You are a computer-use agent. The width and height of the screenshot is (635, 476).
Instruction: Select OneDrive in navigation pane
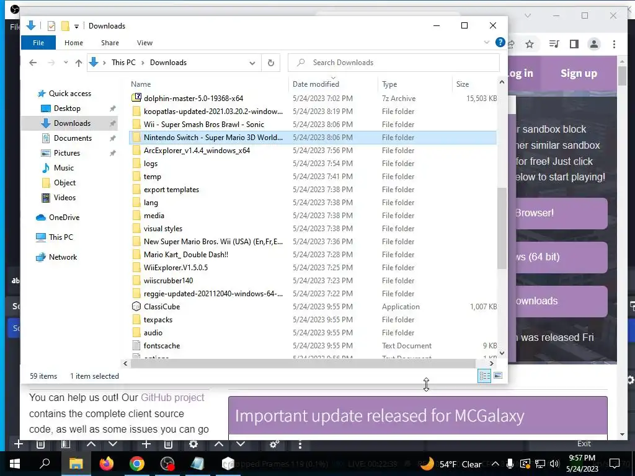[x=64, y=218]
